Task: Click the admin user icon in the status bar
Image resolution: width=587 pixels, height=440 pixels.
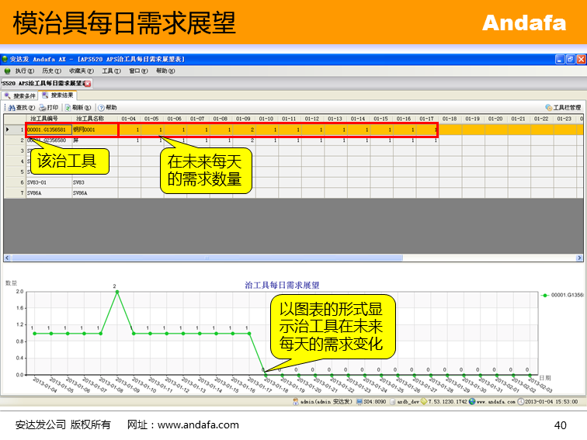Action: (x=295, y=403)
